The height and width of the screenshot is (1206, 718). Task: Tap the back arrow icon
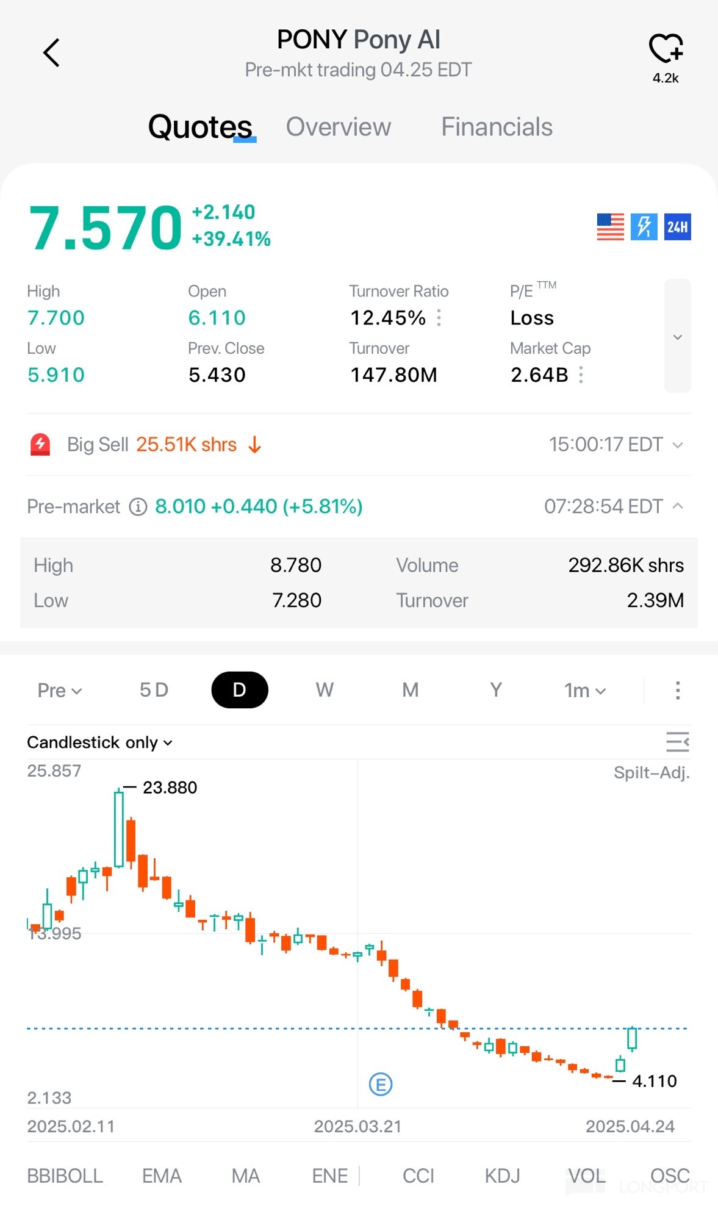click(x=52, y=52)
